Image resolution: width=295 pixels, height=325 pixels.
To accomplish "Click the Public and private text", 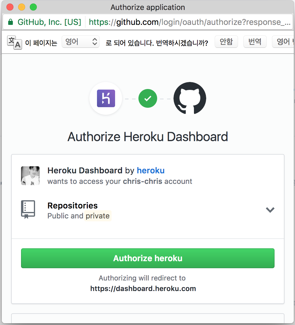I will [x=79, y=216].
